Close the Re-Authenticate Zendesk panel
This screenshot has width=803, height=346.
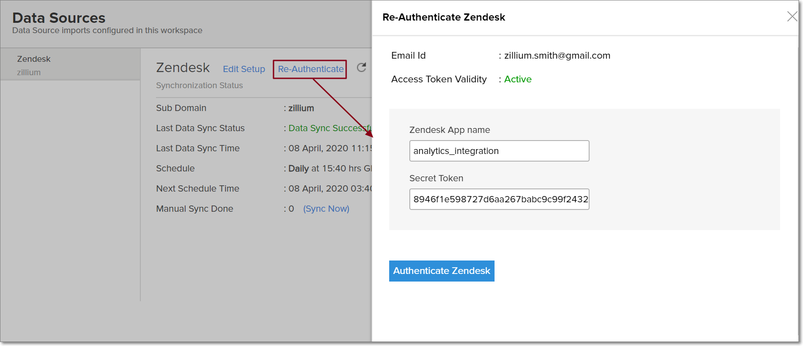792,17
